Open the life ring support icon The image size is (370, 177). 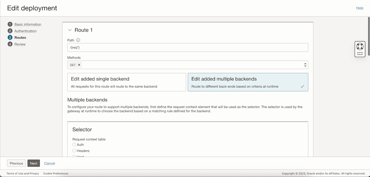360,47
